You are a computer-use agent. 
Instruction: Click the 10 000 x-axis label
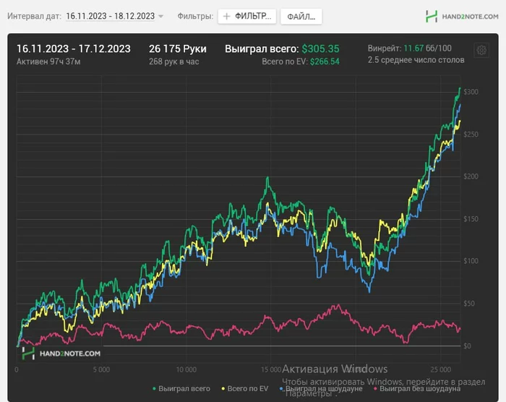pyautogui.click(x=186, y=369)
